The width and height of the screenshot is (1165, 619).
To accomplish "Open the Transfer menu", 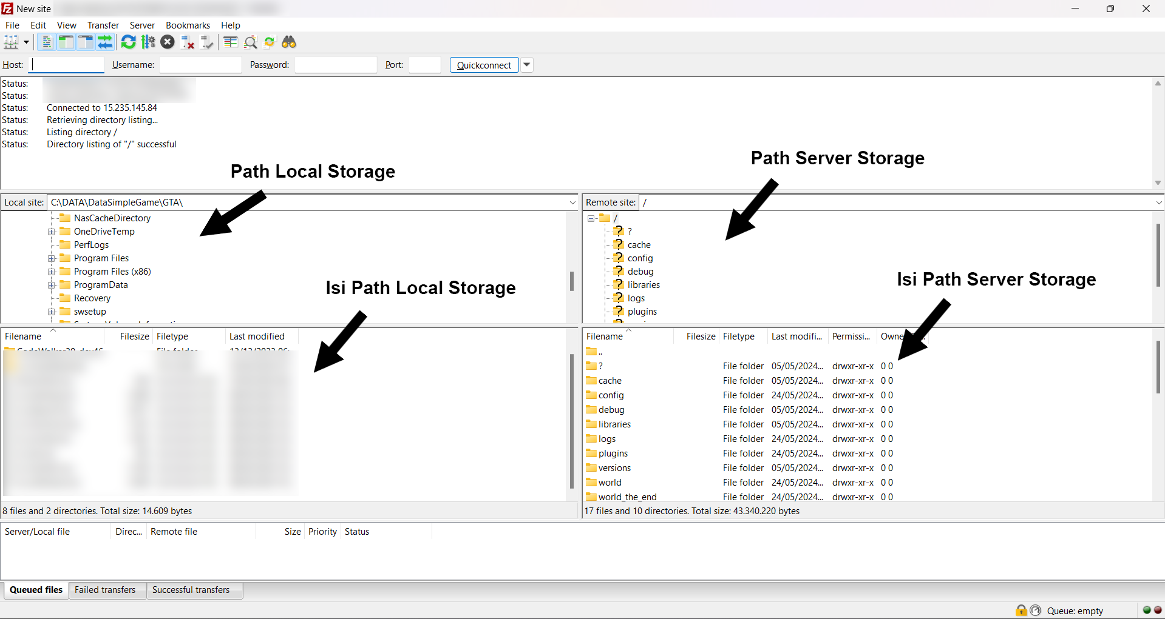I will (x=103, y=25).
